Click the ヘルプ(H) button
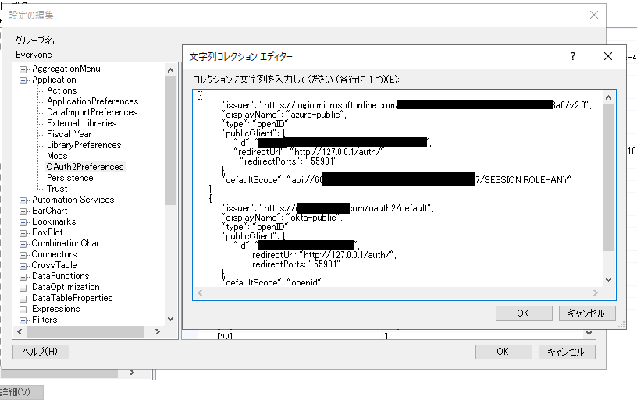This screenshot has width=637, height=407. (41, 352)
